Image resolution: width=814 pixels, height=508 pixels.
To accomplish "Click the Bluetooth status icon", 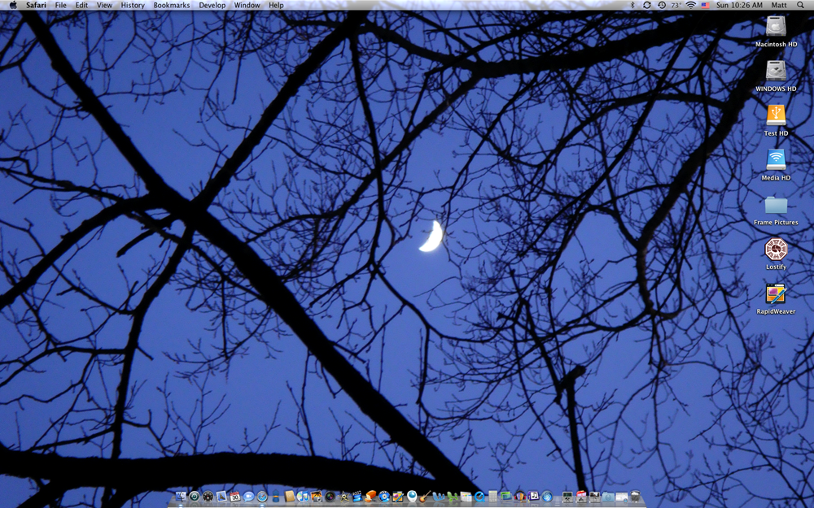I will pos(632,5).
